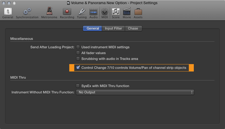The height and width of the screenshot is (129, 225).
Task: Enable Used instrument MIDI settings checkbox
Action: 78,47
